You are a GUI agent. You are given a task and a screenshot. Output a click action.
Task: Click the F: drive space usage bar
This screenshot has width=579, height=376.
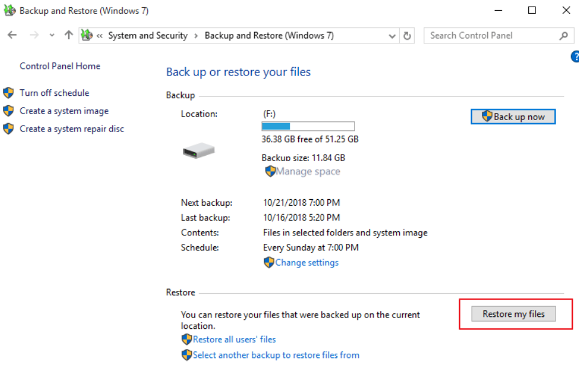(308, 126)
